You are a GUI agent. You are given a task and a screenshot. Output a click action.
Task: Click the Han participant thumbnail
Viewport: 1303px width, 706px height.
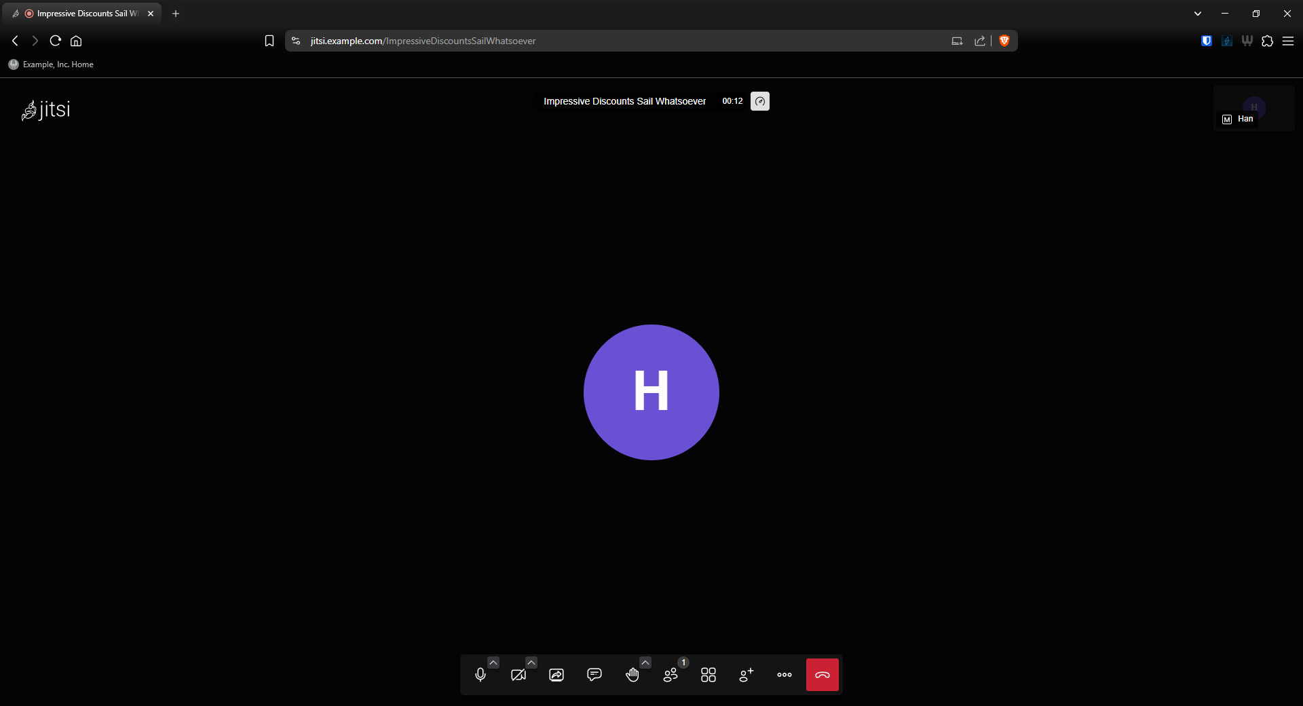[1253, 109]
